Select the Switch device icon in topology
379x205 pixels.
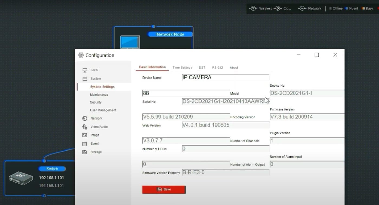pyautogui.click(x=21, y=178)
